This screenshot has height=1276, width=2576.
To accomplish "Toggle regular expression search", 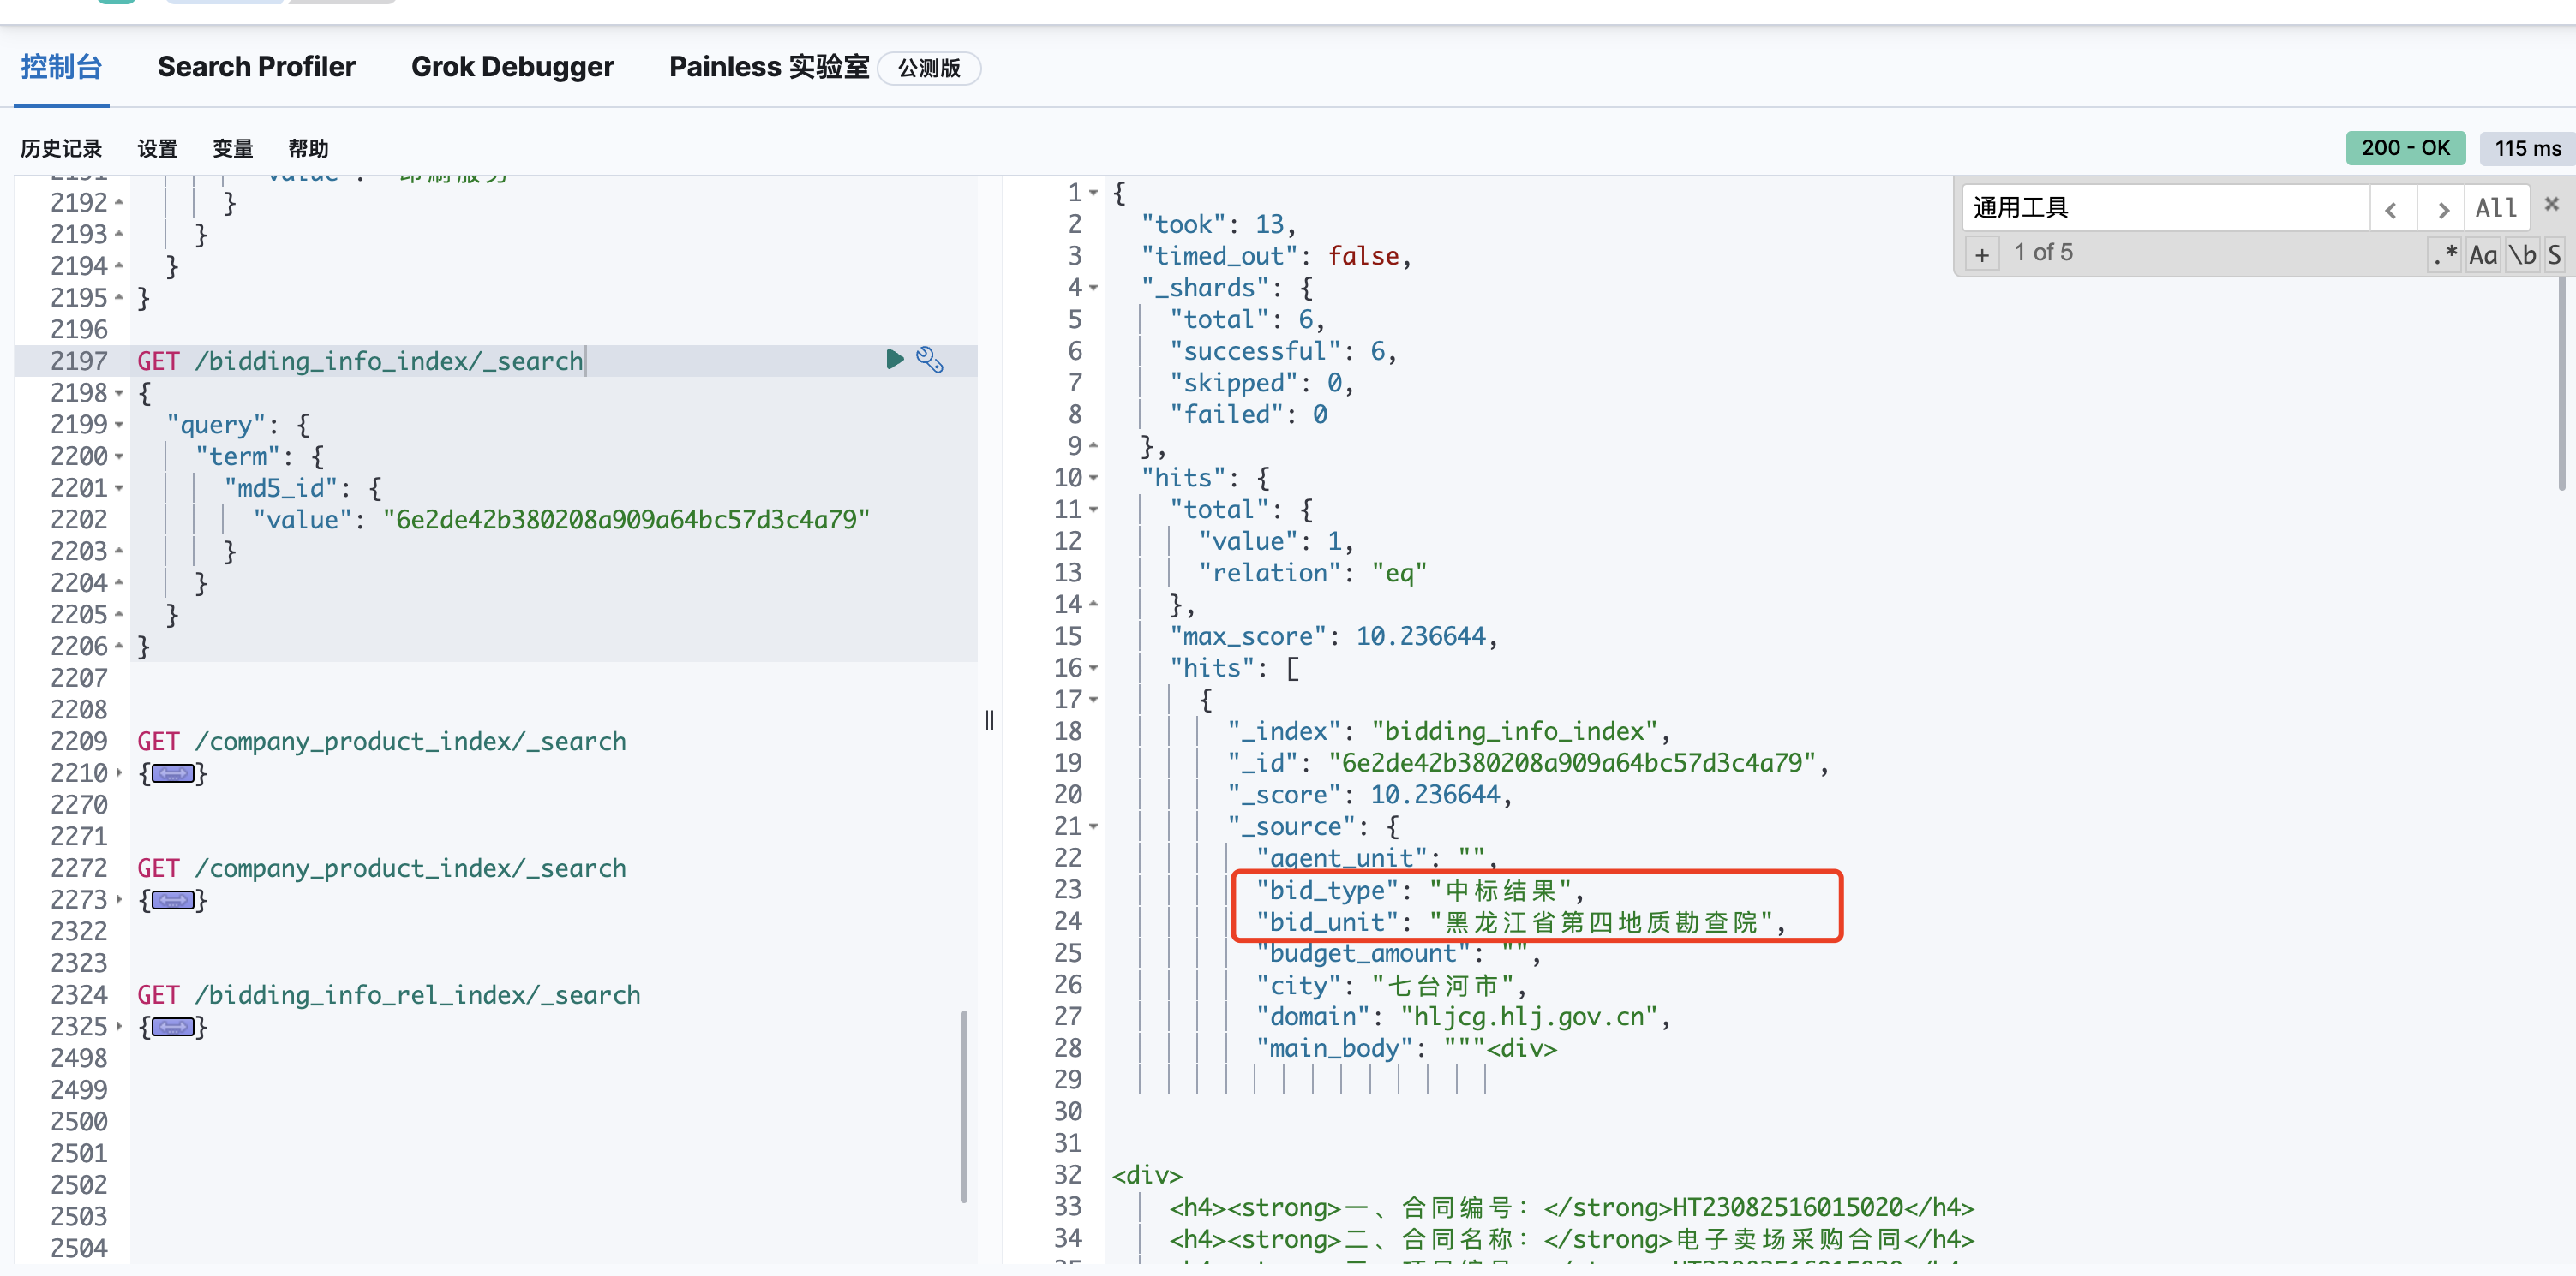I will 2446,253.
